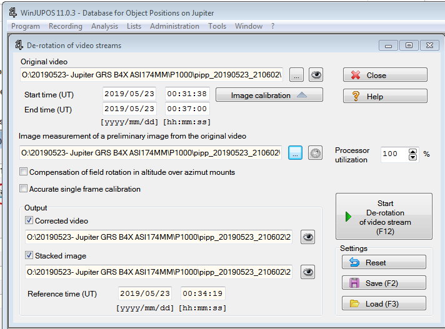Expand the Image calibration section
The width and height of the screenshot is (445, 329).
coord(269,95)
